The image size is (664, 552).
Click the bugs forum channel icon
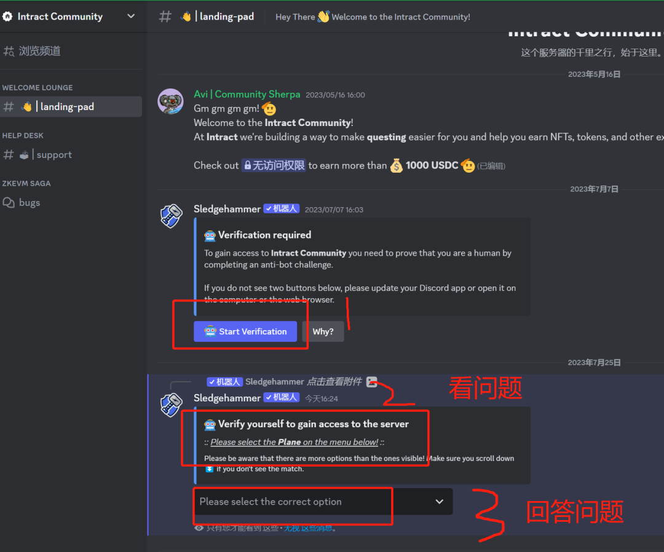coord(9,202)
